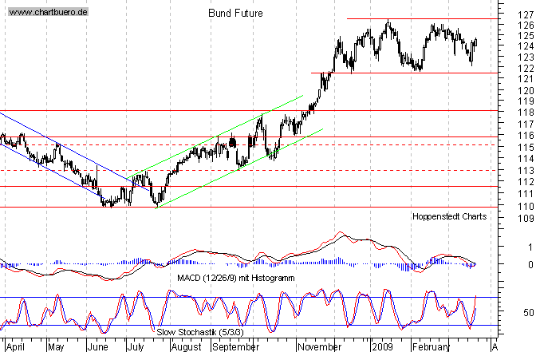Click the '2009' year label on time axis
Screen dimensions: 536x352
383,347
